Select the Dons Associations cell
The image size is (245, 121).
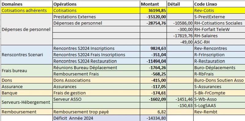pos(96,80)
